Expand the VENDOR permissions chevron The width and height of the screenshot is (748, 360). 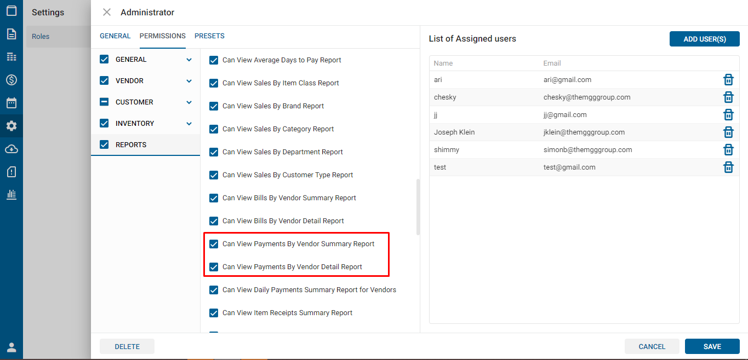[x=189, y=81]
